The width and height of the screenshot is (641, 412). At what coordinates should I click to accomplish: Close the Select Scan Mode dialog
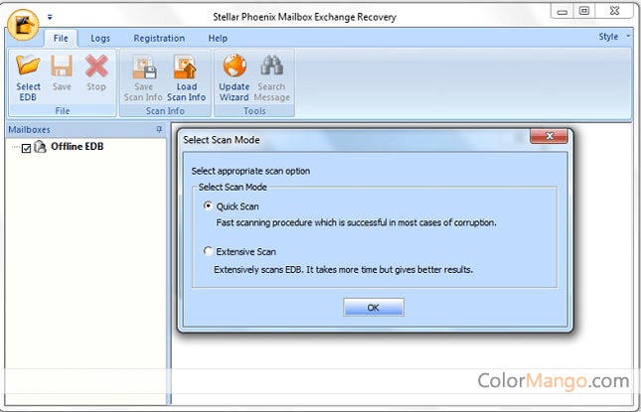pyautogui.click(x=549, y=136)
